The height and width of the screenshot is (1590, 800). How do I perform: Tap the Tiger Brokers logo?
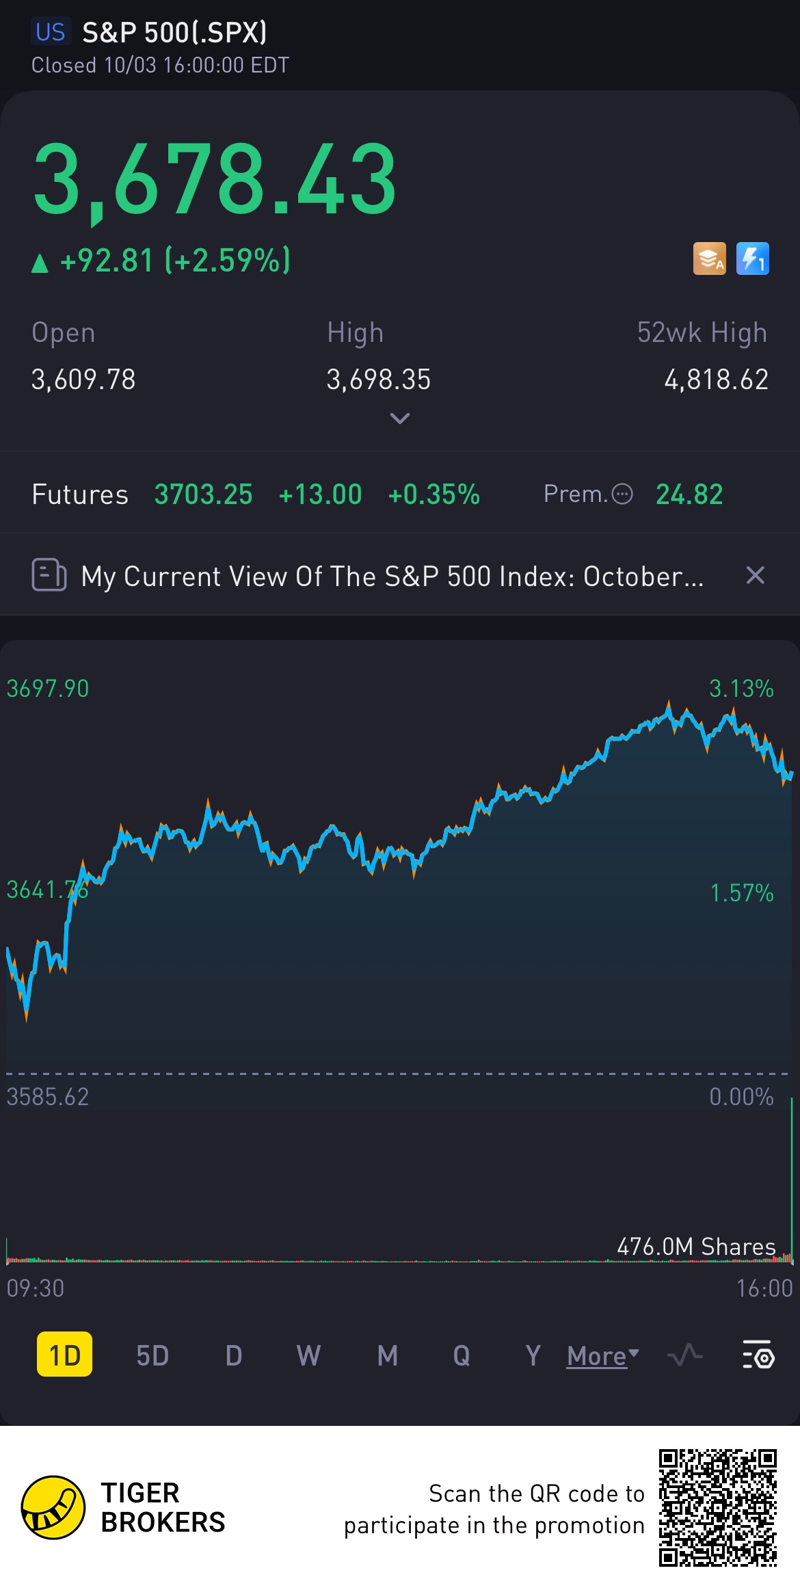pyautogui.click(x=53, y=1507)
